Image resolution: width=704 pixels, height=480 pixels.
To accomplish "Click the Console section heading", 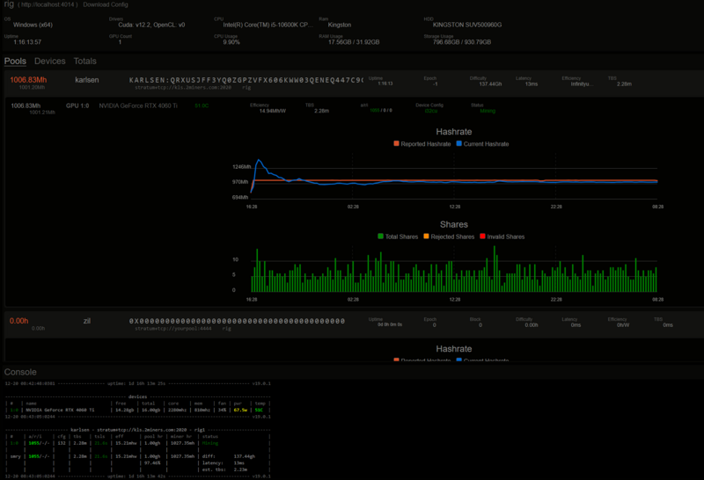I will click(x=20, y=372).
